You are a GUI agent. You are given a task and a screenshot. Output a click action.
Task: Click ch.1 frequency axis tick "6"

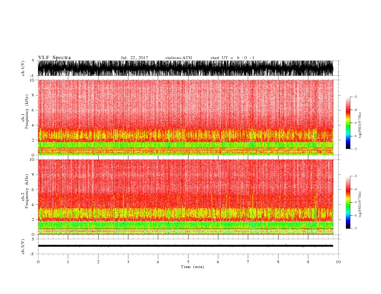point(33,110)
